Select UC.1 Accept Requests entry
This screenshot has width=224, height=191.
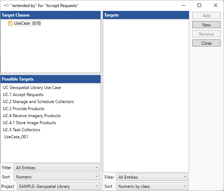pos(23,95)
